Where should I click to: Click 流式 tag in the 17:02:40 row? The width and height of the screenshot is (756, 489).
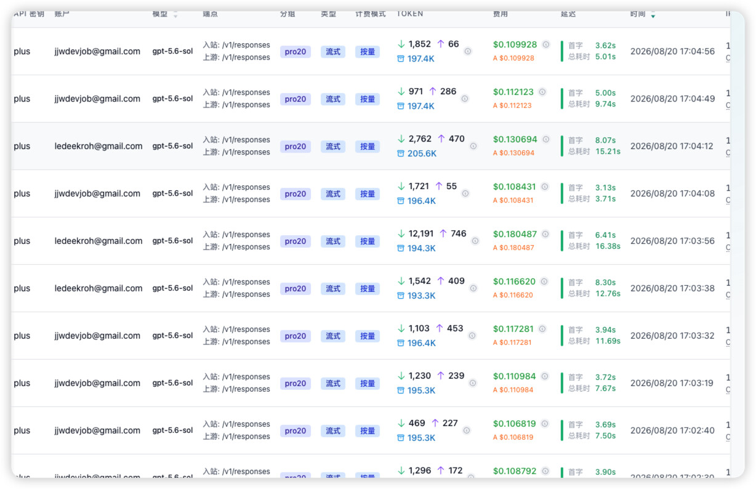pyautogui.click(x=333, y=431)
